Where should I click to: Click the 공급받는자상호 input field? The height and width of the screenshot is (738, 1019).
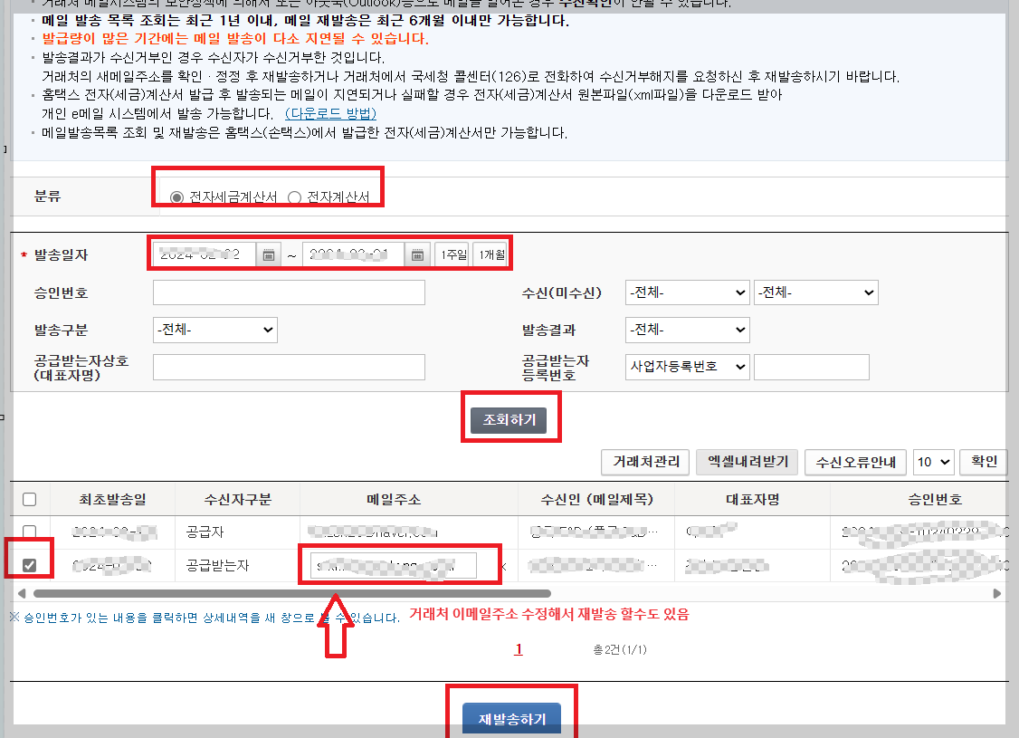point(289,367)
